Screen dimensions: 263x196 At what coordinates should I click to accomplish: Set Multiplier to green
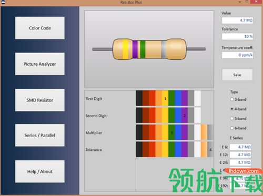(x=171, y=132)
